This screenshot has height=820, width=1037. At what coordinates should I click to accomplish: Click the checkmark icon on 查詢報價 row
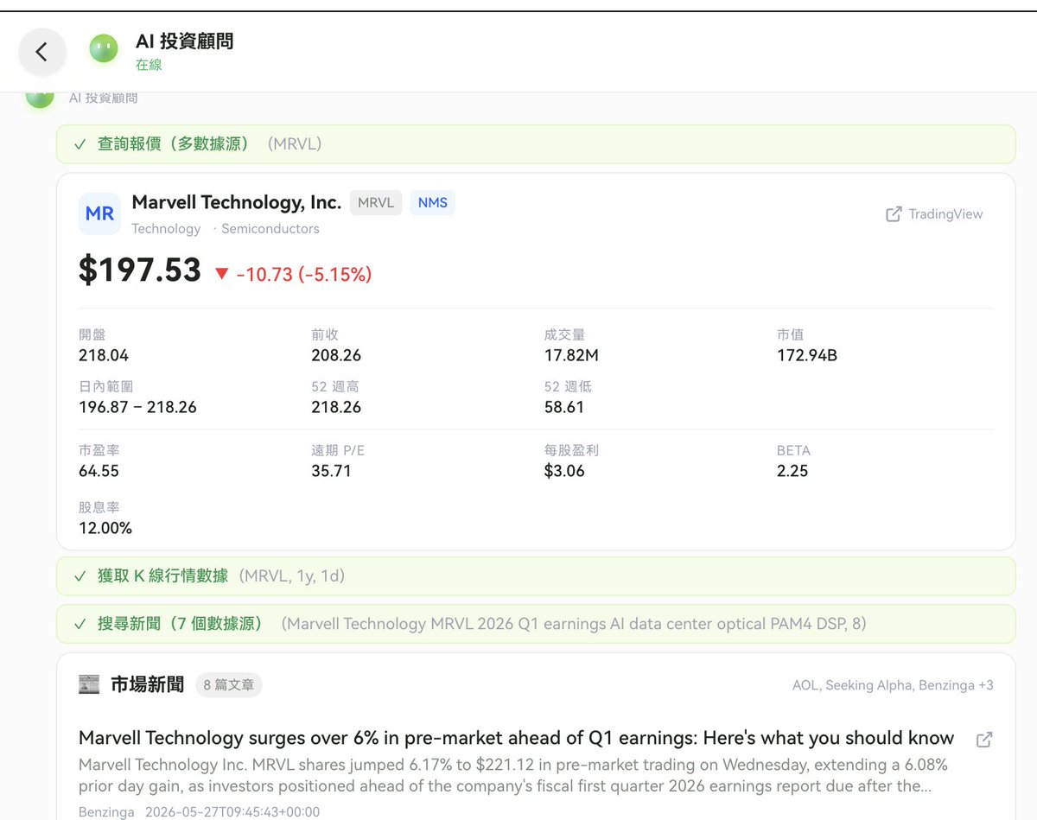(x=80, y=144)
